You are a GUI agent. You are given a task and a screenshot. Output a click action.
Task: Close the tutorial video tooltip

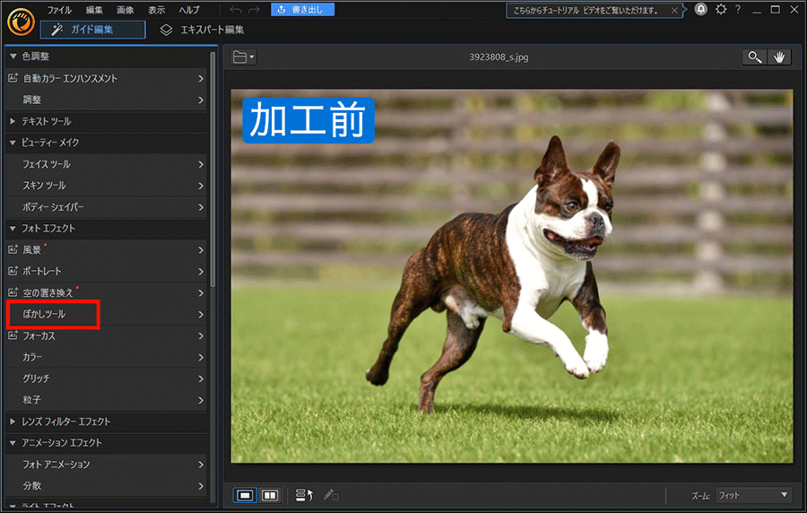[674, 11]
